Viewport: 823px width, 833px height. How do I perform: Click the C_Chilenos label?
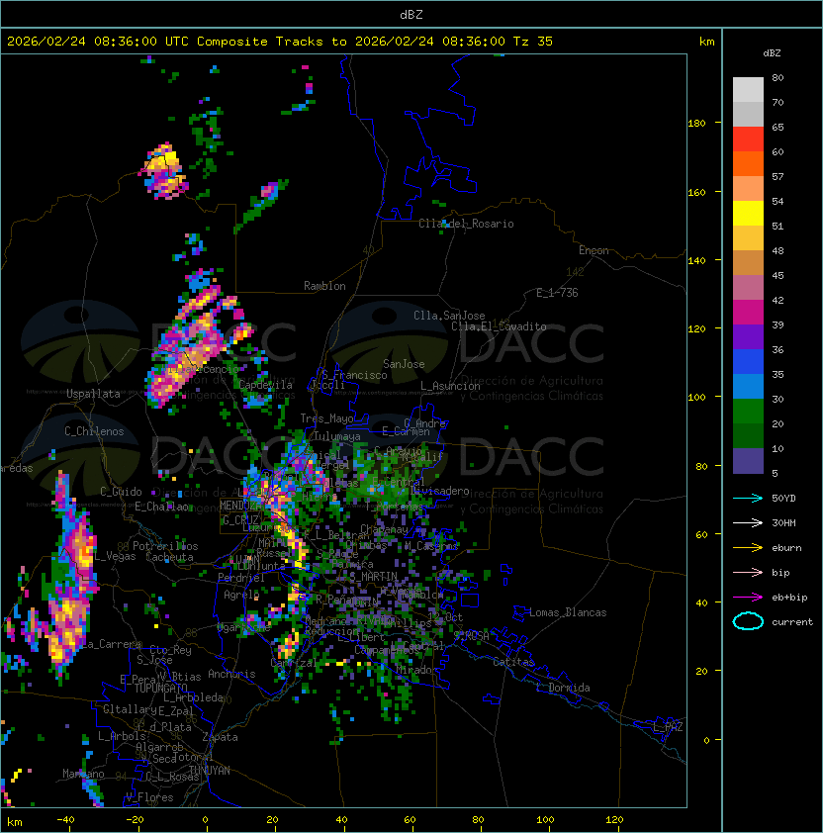(x=94, y=431)
